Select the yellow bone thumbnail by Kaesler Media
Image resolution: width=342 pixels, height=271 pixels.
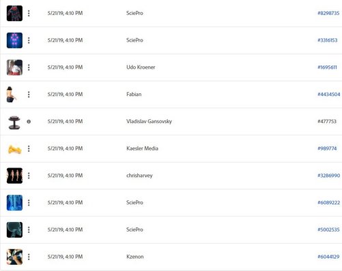(x=15, y=150)
